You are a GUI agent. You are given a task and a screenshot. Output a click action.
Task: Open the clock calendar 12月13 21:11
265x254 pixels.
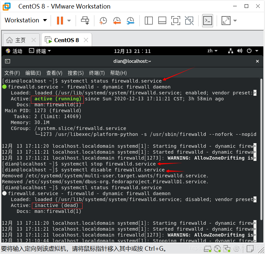132,51
